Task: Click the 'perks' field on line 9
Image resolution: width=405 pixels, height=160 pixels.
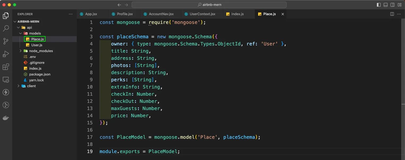Action: [x=118, y=80]
